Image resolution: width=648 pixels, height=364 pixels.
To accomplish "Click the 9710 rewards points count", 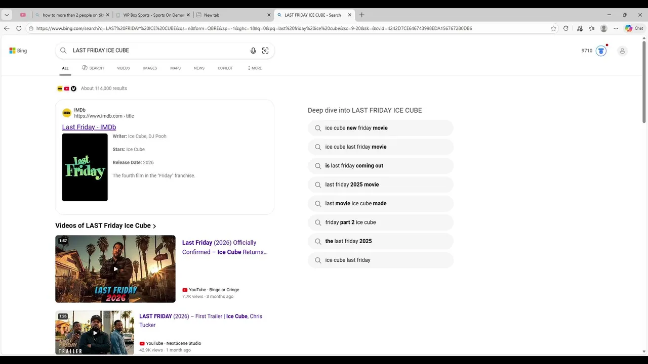I will 587,51.
